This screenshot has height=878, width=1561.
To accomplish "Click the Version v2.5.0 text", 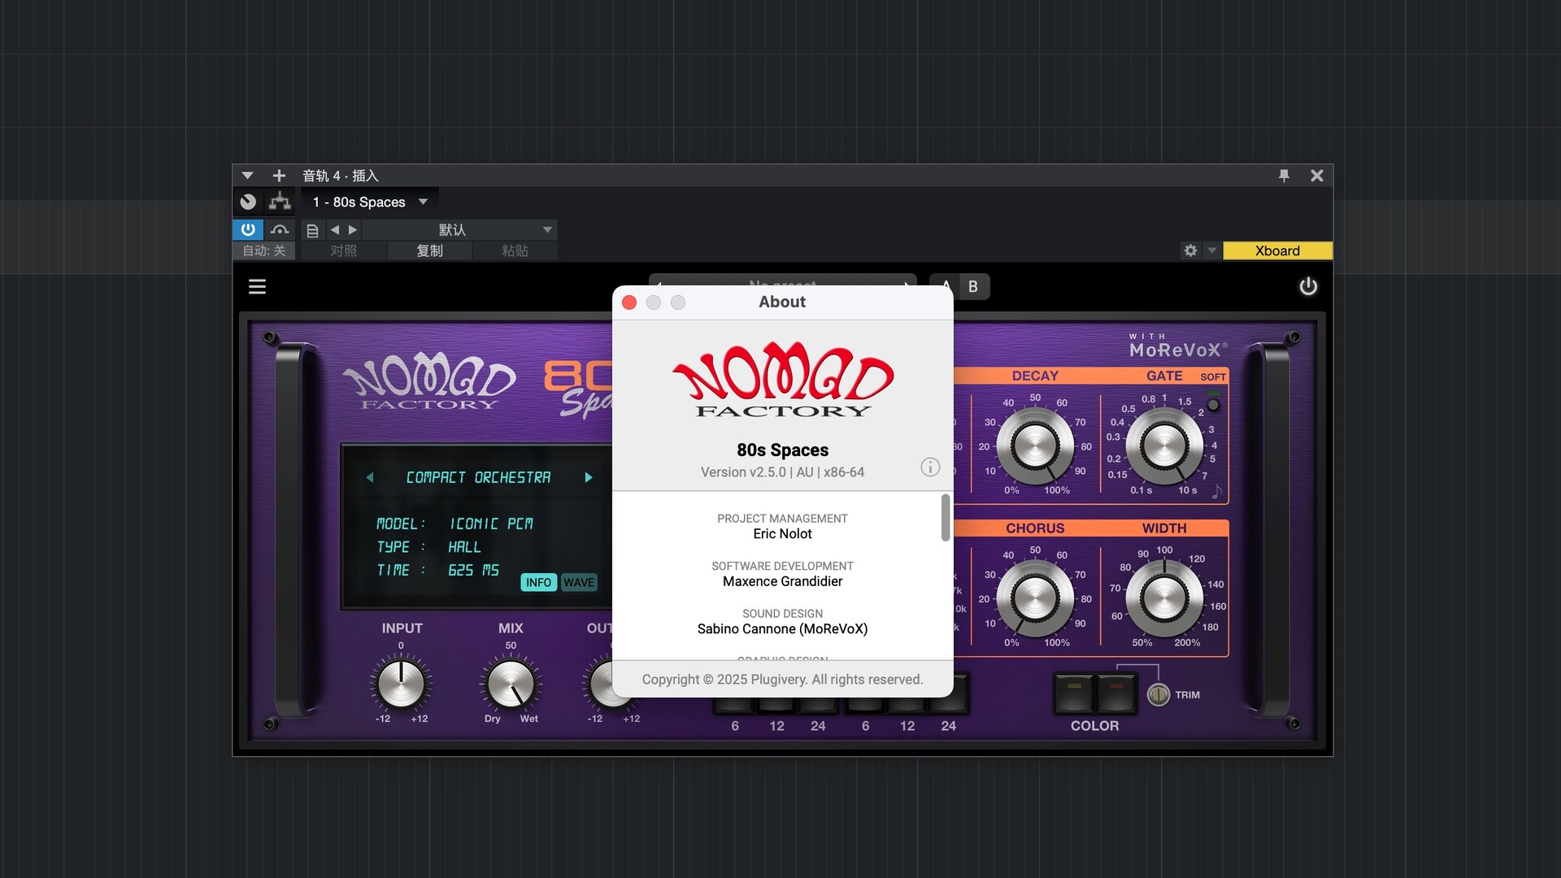I will [x=782, y=472].
